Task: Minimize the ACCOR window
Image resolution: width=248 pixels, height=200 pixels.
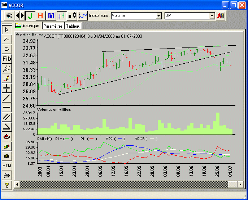Action: (225, 5)
